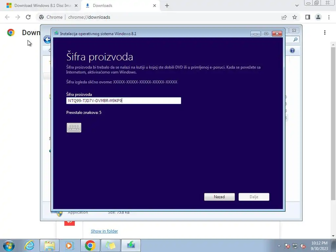Close the Downloads tab
This screenshot has height=252, width=336.
pos(155,6)
